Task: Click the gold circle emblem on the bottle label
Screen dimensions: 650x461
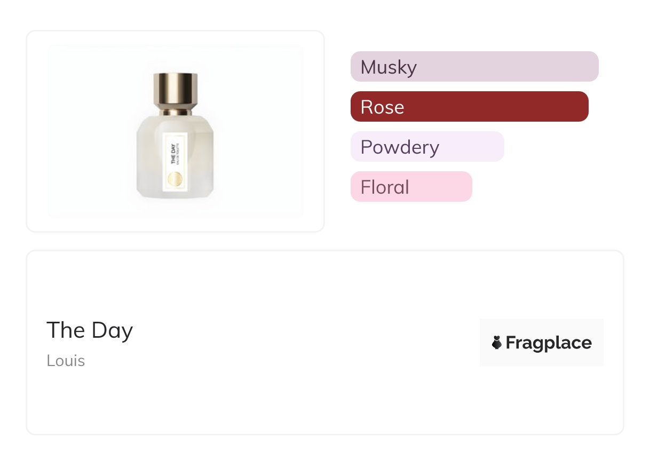Action: coord(175,180)
